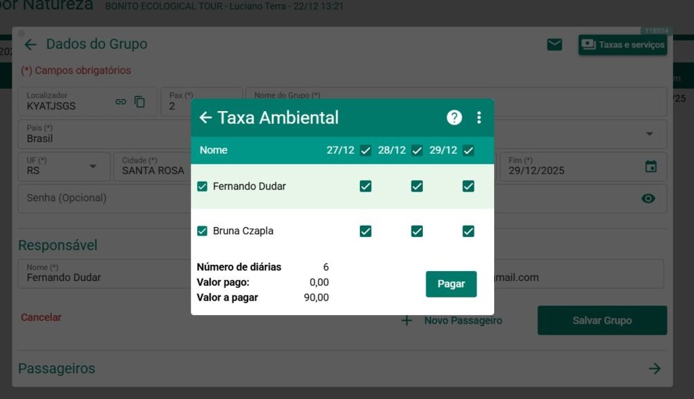The height and width of the screenshot is (399, 694).
Task: Expand the Passageiros section arrow
Action: 654,369
